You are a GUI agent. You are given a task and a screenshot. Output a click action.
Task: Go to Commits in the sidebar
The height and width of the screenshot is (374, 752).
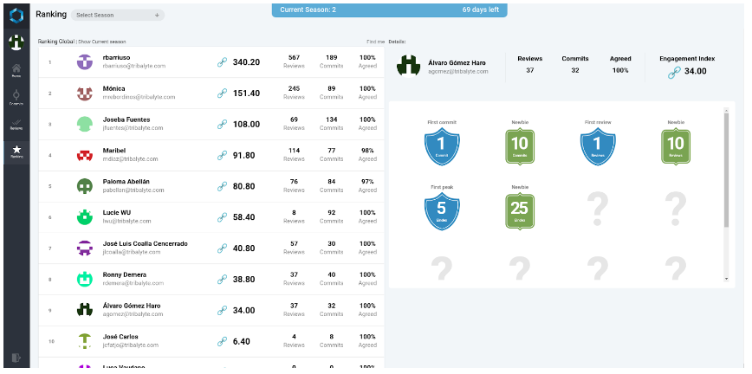pyautogui.click(x=16, y=96)
